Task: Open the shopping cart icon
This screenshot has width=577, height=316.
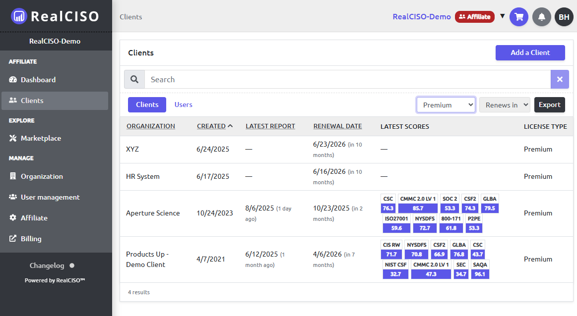Action: (519, 17)
